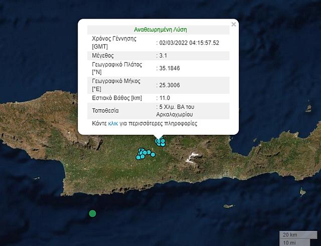Screen dimensions: 321x246
Task: Click the small island south of eastern Crete
Action: click(x=228, y=206)
